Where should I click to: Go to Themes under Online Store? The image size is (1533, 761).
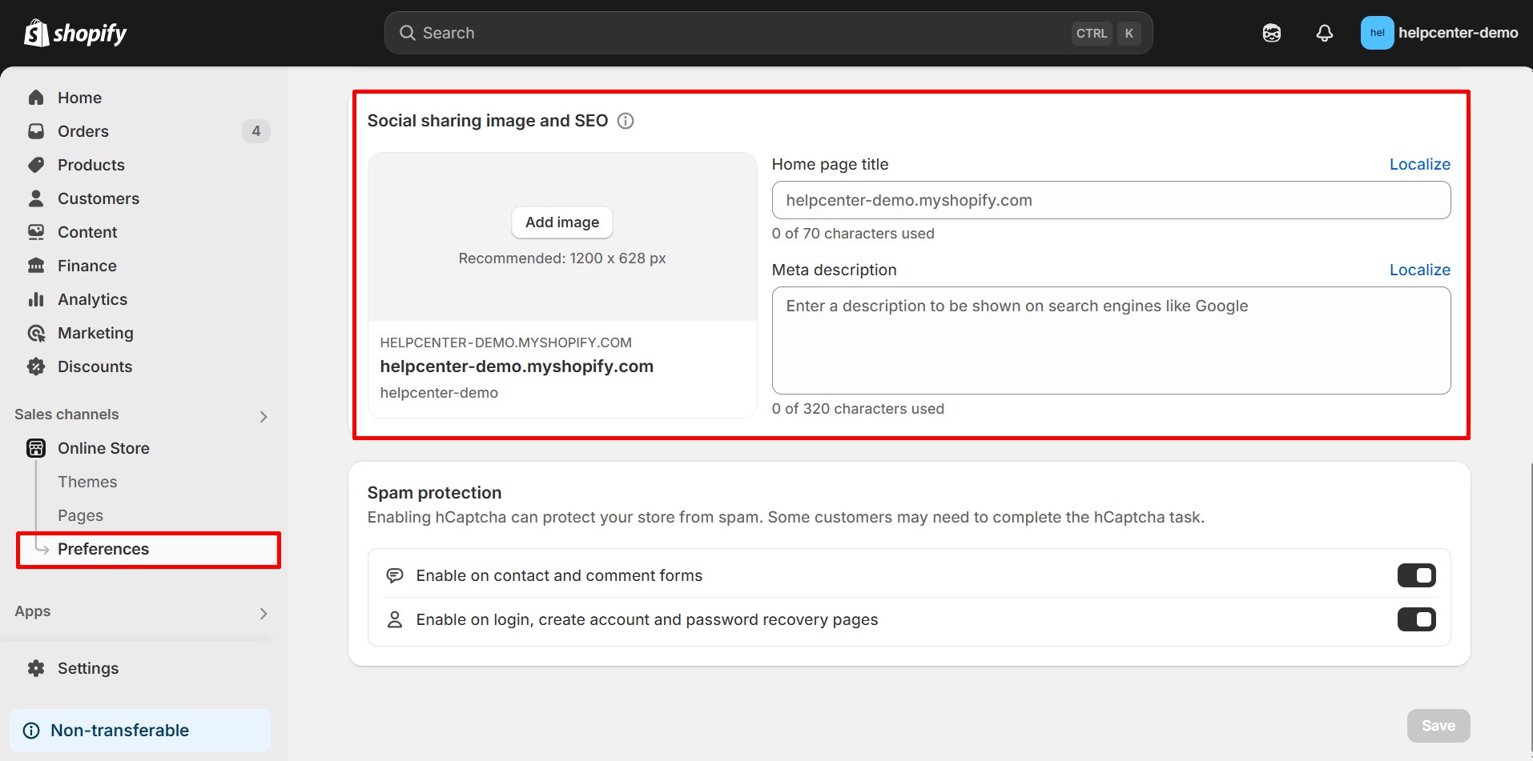[87, 482]
